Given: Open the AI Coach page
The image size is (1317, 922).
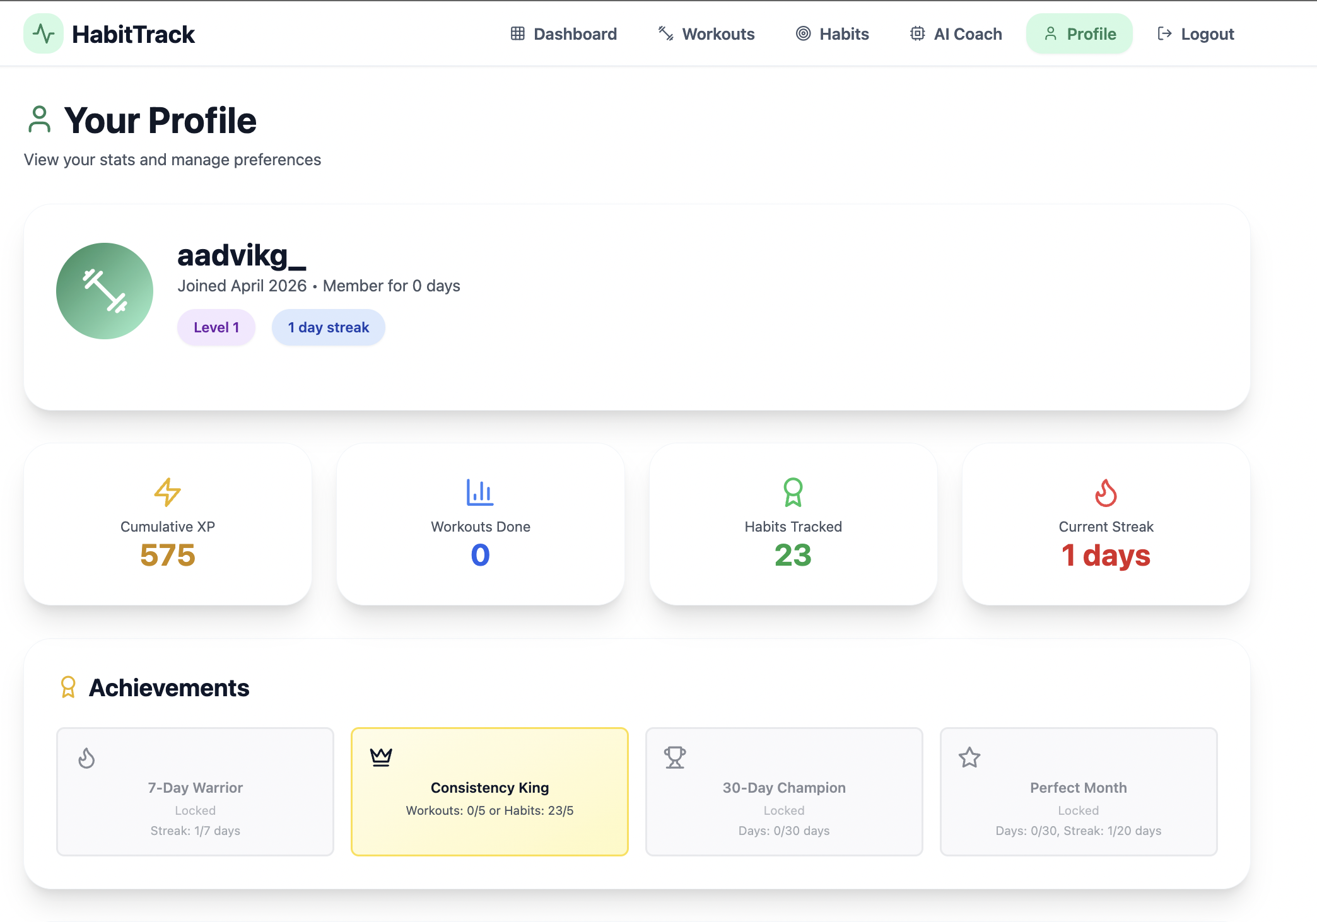Looking at the screenshot, I should click(956, 34).
